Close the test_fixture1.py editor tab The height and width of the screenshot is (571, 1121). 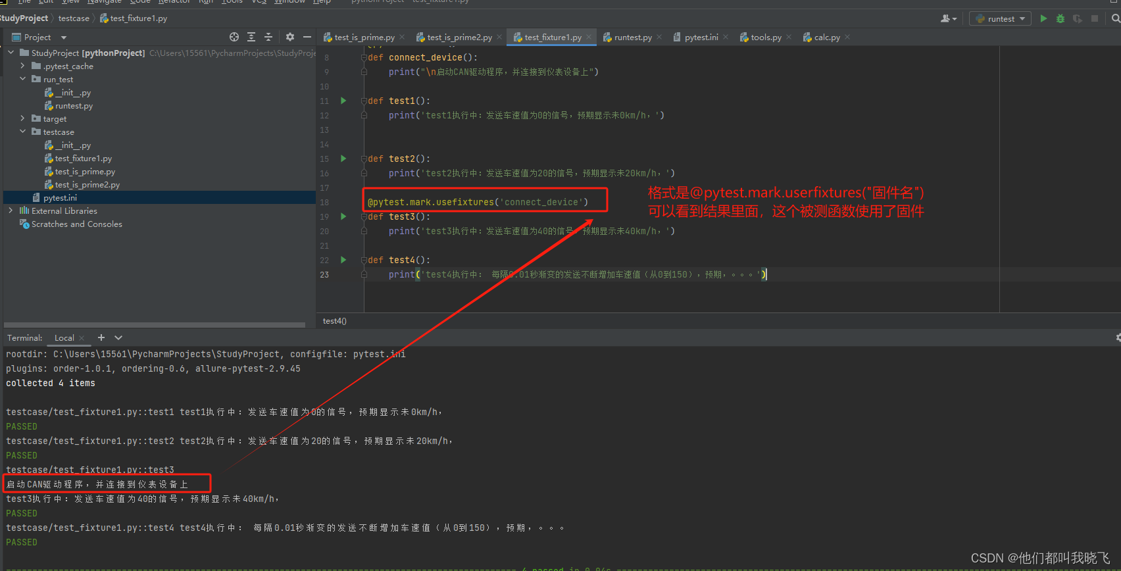point(589,37)
